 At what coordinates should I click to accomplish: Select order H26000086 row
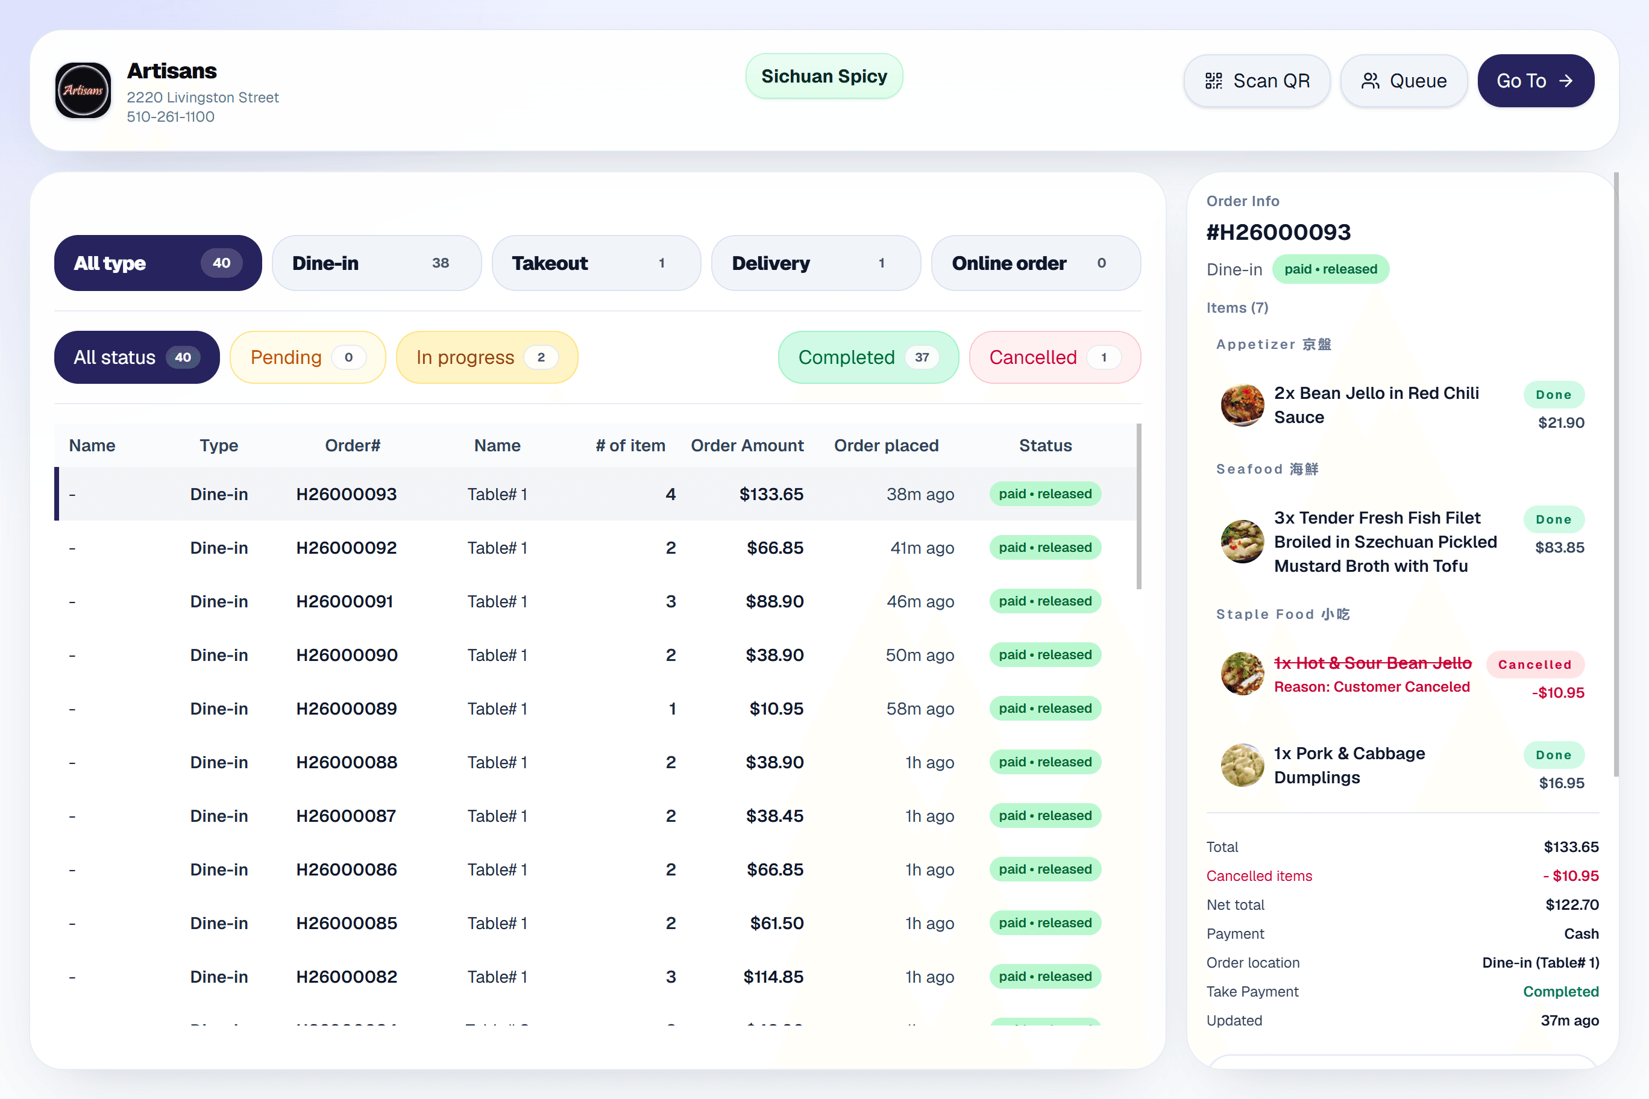(594, 869)
